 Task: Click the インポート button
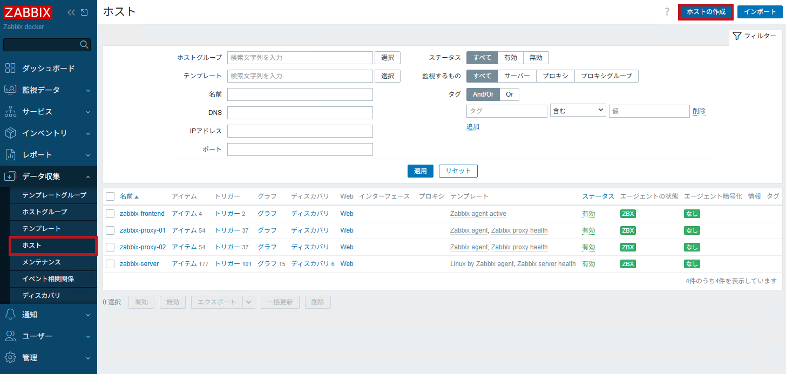(x=760, y=12)
